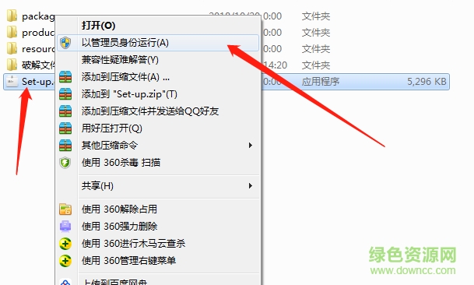Click the green 360 shield scan icon
Image resolution: width=474 pixels, height=285 pixels.
click(x=65, y=163)
